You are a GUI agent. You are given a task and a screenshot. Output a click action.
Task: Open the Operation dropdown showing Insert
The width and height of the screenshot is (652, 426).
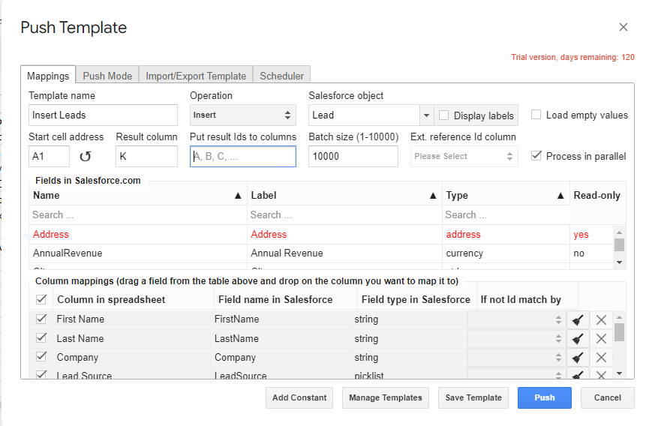pos(242,115)
